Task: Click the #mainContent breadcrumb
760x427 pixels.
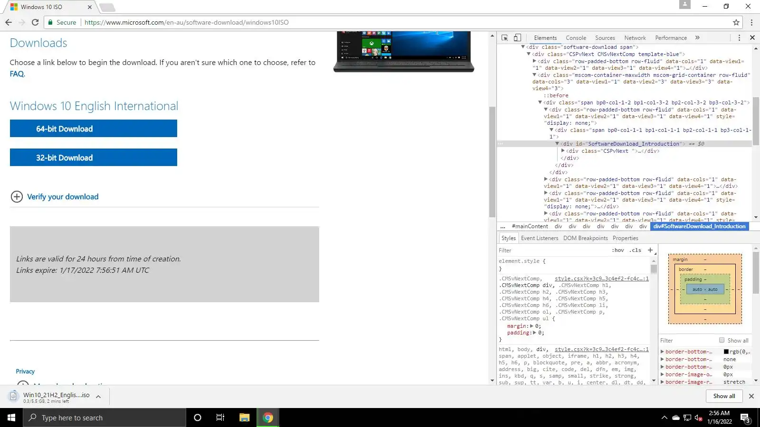Action: click(x=530, y=226)
